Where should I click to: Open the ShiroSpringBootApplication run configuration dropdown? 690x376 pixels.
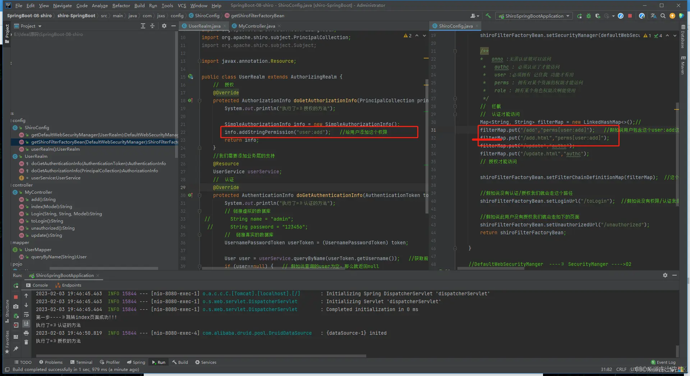pyautogui.click(x=534, y=16)
